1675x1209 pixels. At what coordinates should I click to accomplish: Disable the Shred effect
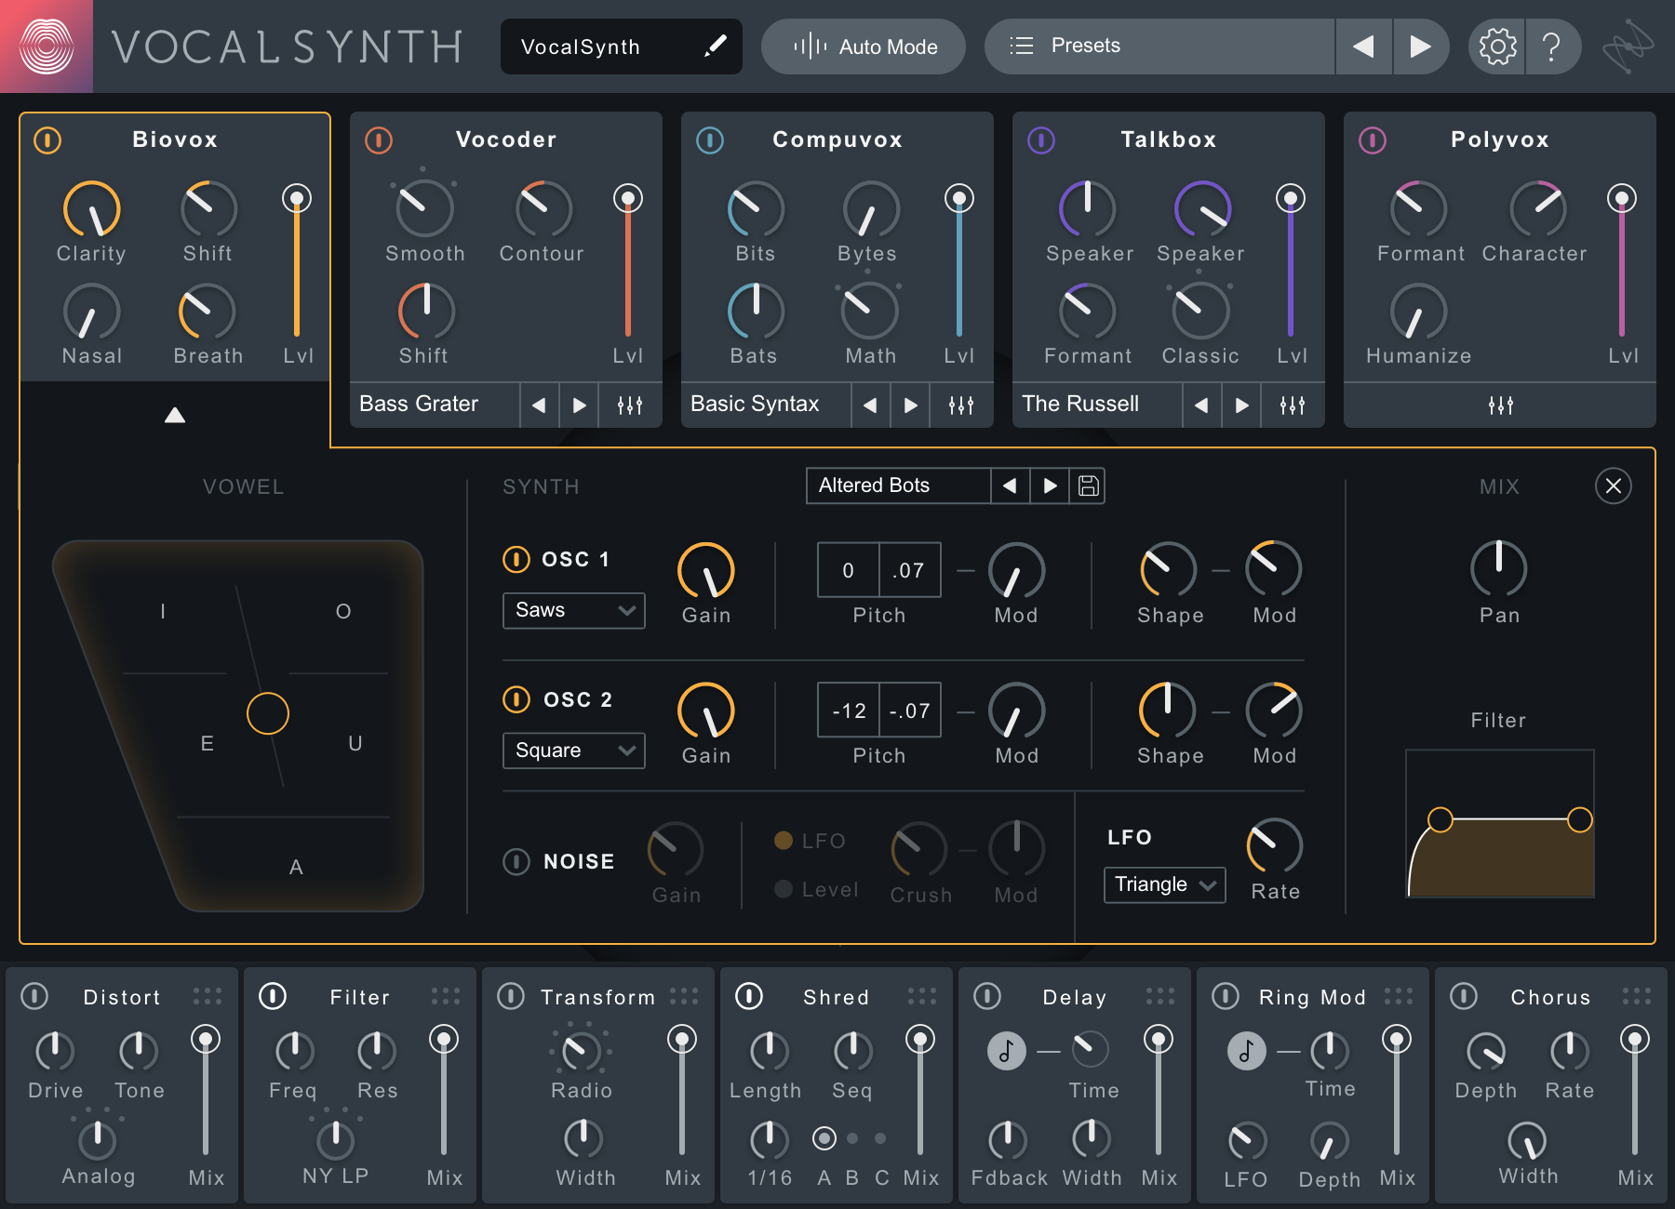(x=747, y=996)
